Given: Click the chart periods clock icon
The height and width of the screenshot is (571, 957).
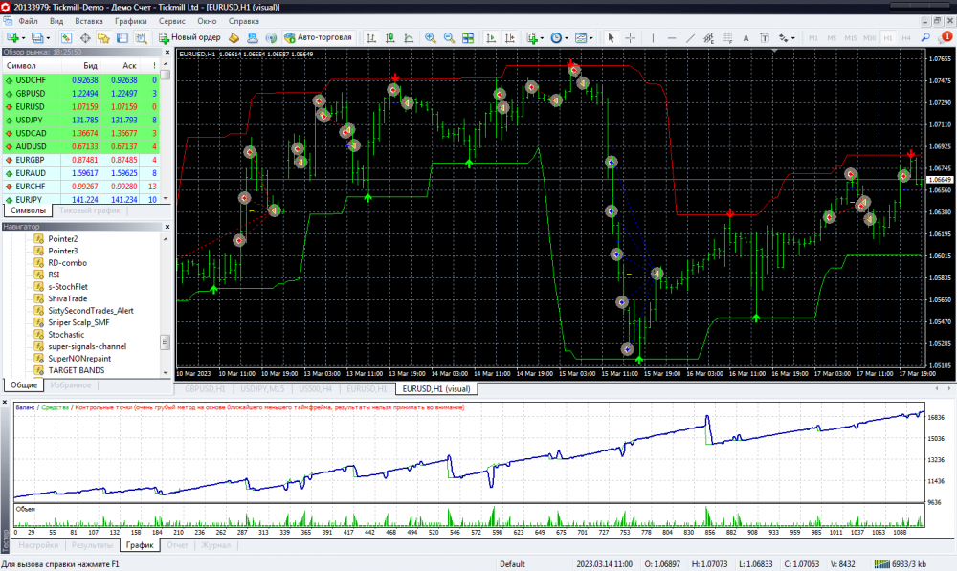Looking at the screenshot, I should [556, 38].
